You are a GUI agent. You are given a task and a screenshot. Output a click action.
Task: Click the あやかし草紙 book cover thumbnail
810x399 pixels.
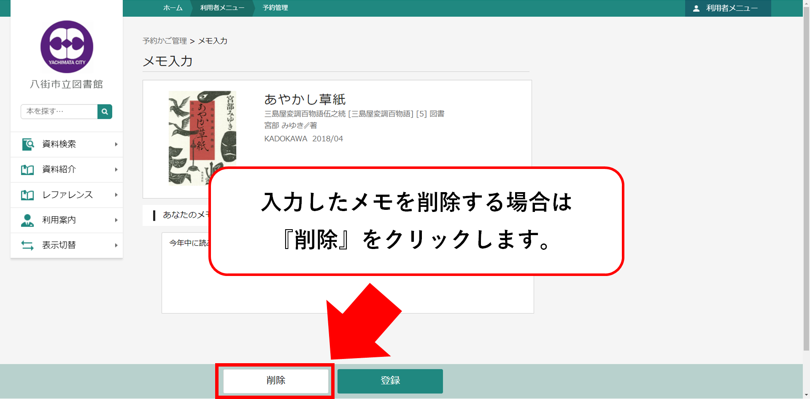click(202, 138)
